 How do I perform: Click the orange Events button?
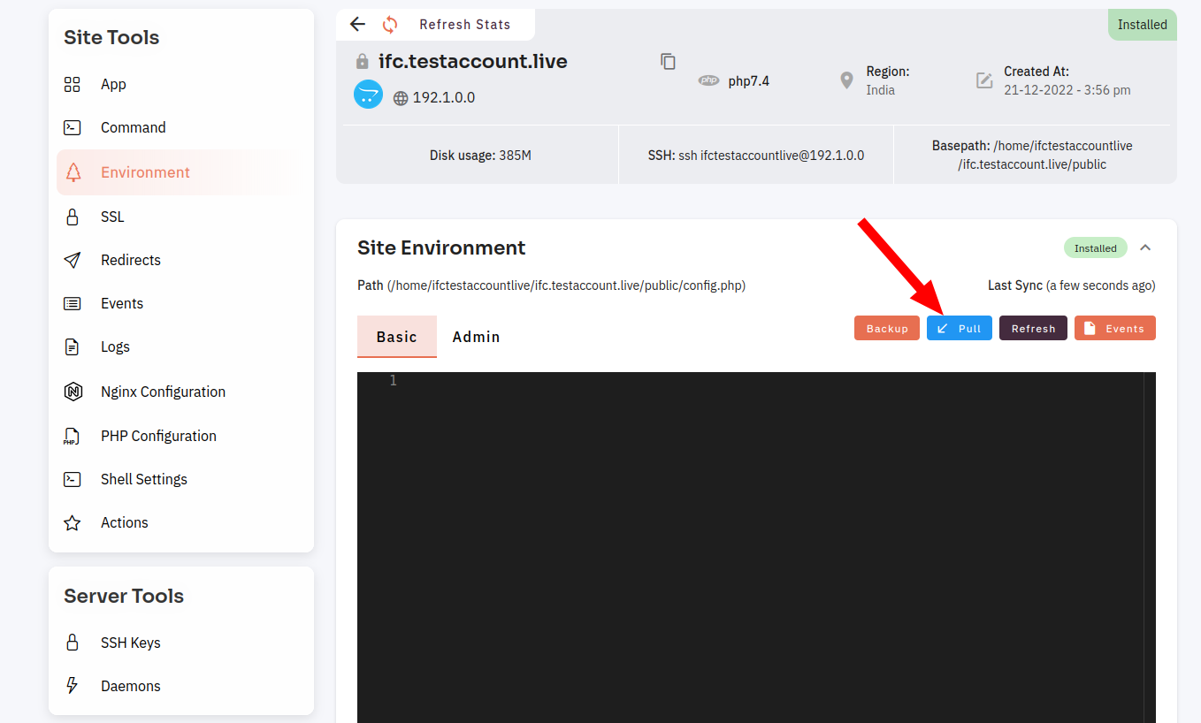(1115, 328)
